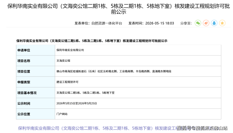233x133 pixels.
Task: Click the bold table heading above 申请单位
Action: [92, 41]
